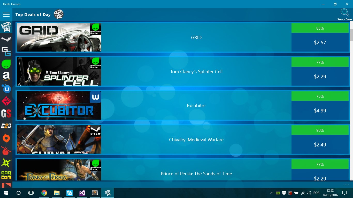Click the red fist store sidebar icon

tap(6, 101)
